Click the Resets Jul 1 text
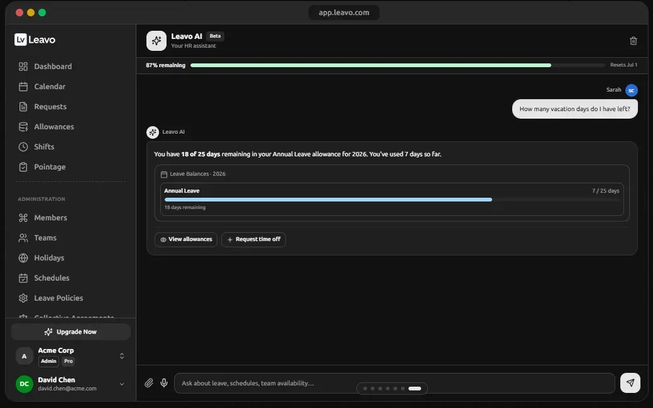 tap(623, 65)
